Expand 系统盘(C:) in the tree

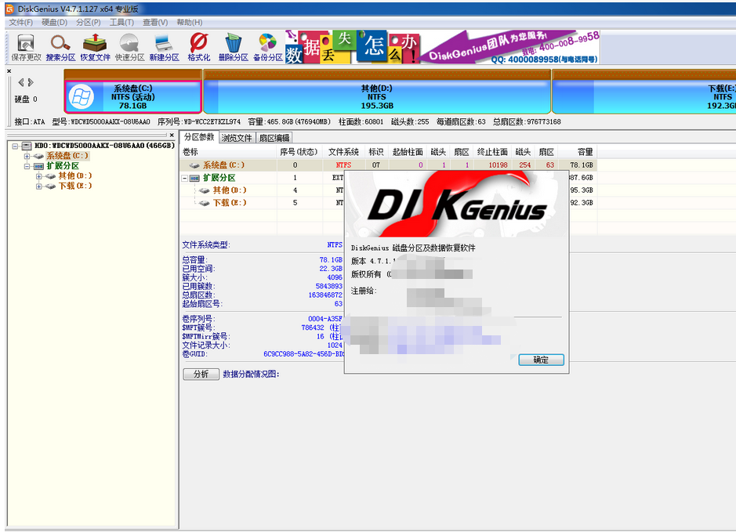(x=27, y=156)
